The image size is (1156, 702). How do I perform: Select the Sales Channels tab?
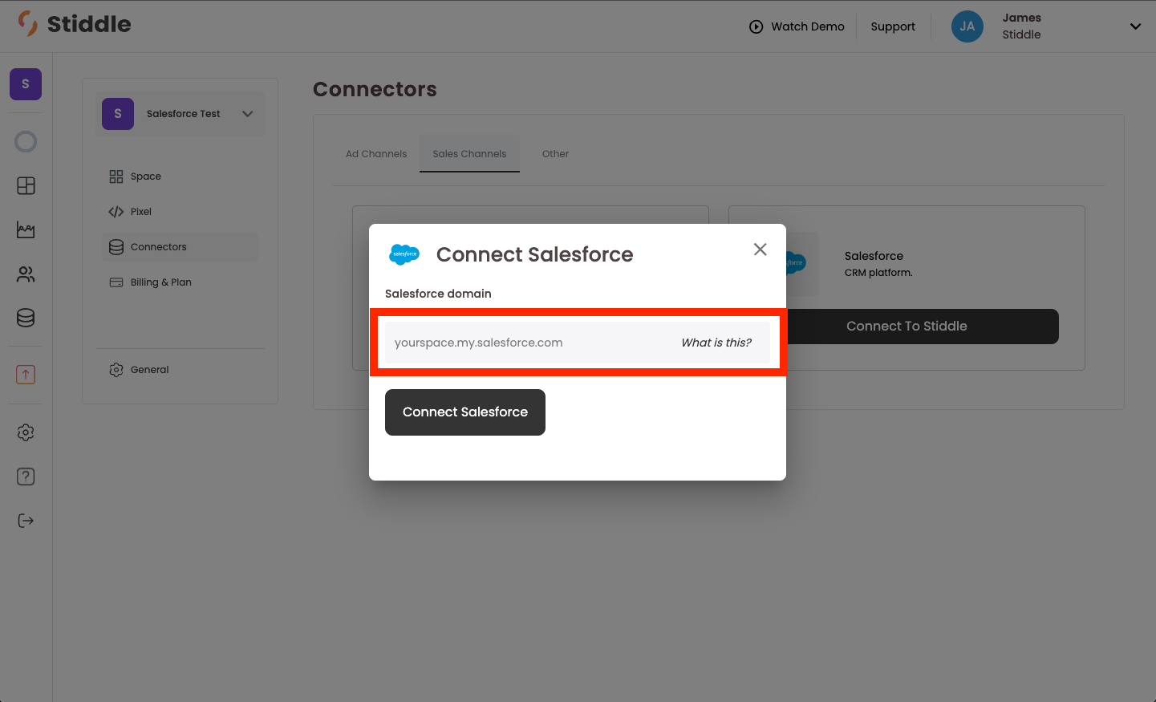click(x=469, y=154)
